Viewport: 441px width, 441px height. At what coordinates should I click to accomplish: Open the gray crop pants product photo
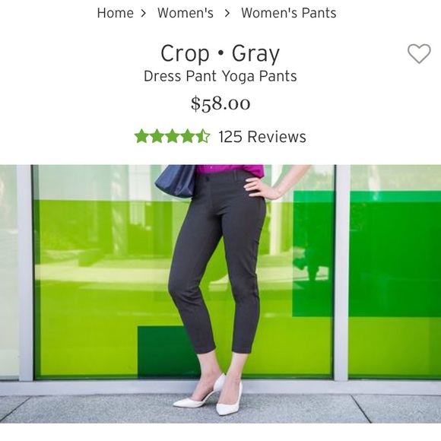pos(220,294)
